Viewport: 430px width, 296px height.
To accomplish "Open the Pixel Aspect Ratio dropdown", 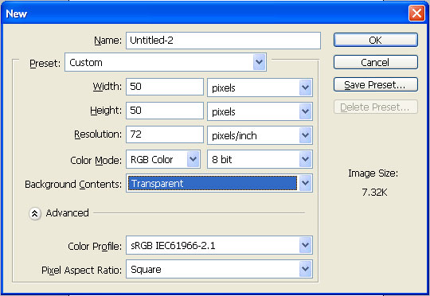I will tap(220, 269).
